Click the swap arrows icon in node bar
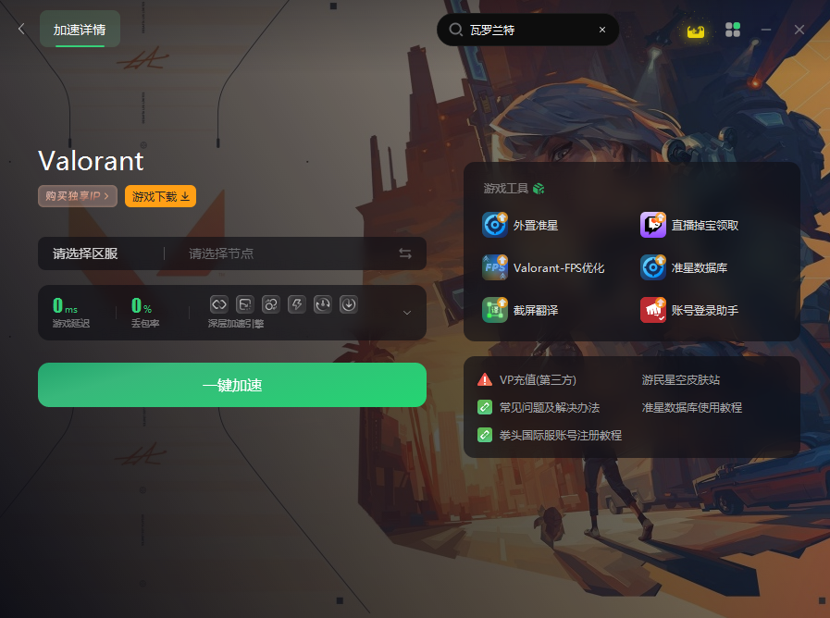830x618 pixels. pos(405,254)
